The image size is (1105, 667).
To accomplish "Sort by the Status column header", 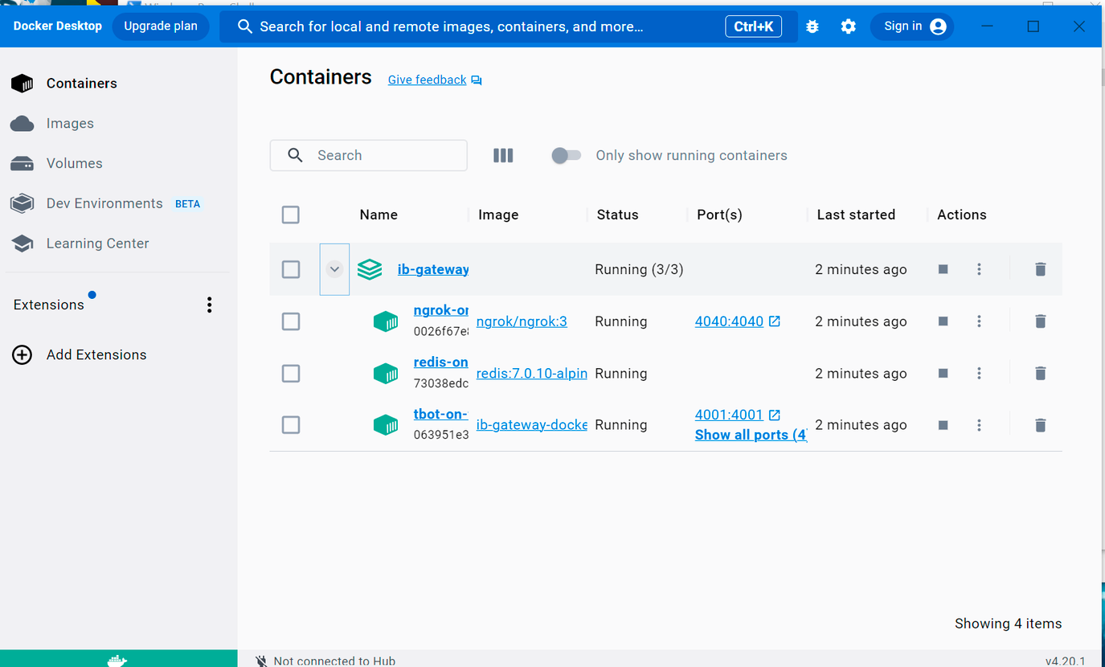I will [617, 215].
